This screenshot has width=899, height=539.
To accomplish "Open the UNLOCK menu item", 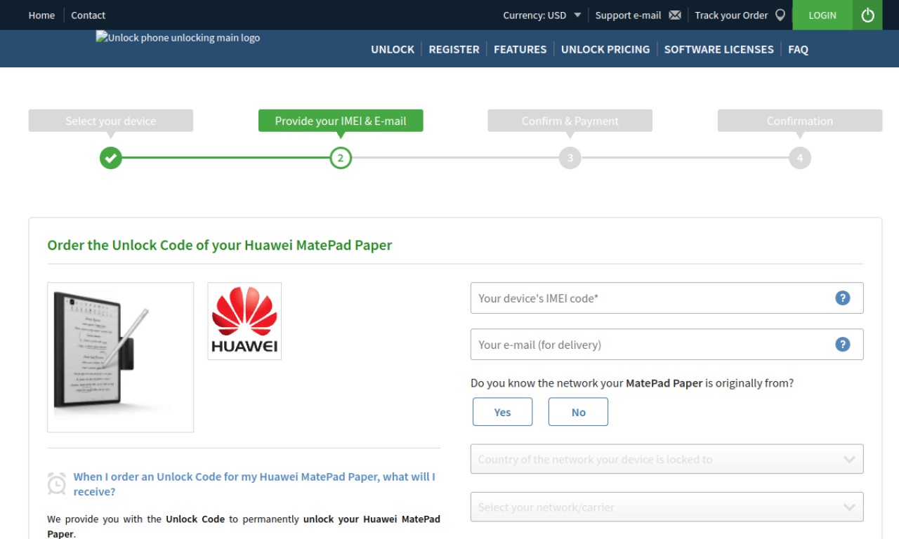I will tap(393, 49).
